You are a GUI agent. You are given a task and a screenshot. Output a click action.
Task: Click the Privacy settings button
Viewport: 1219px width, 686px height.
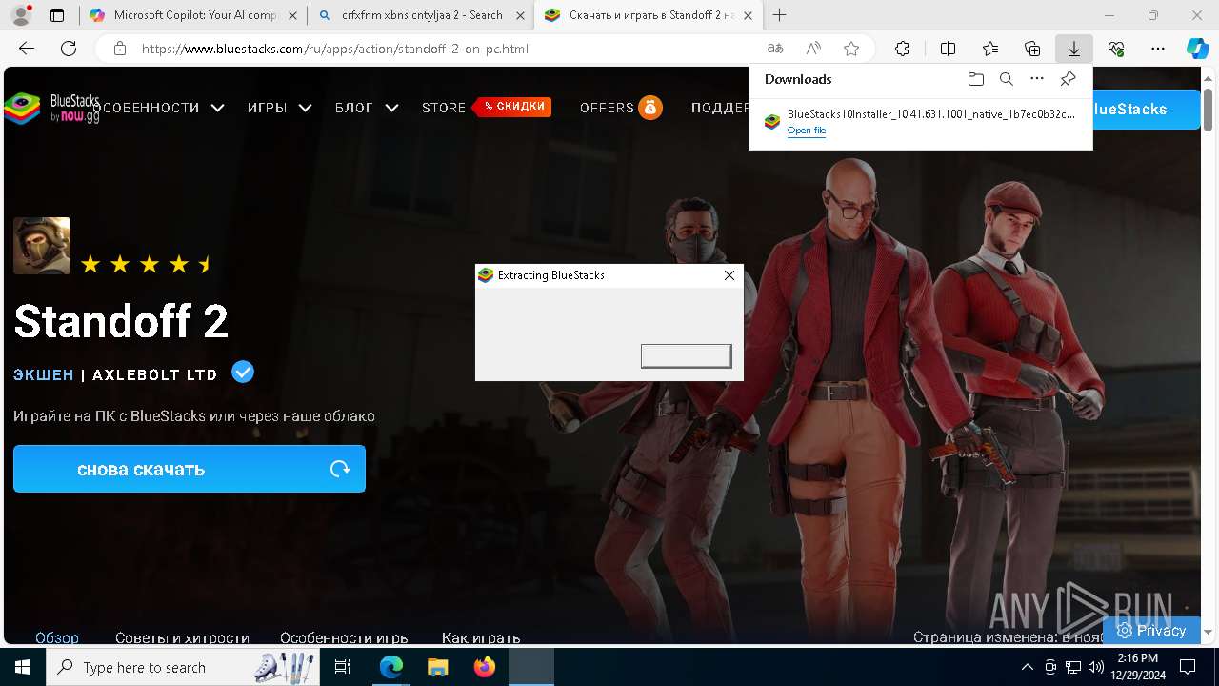(1151, 630)
